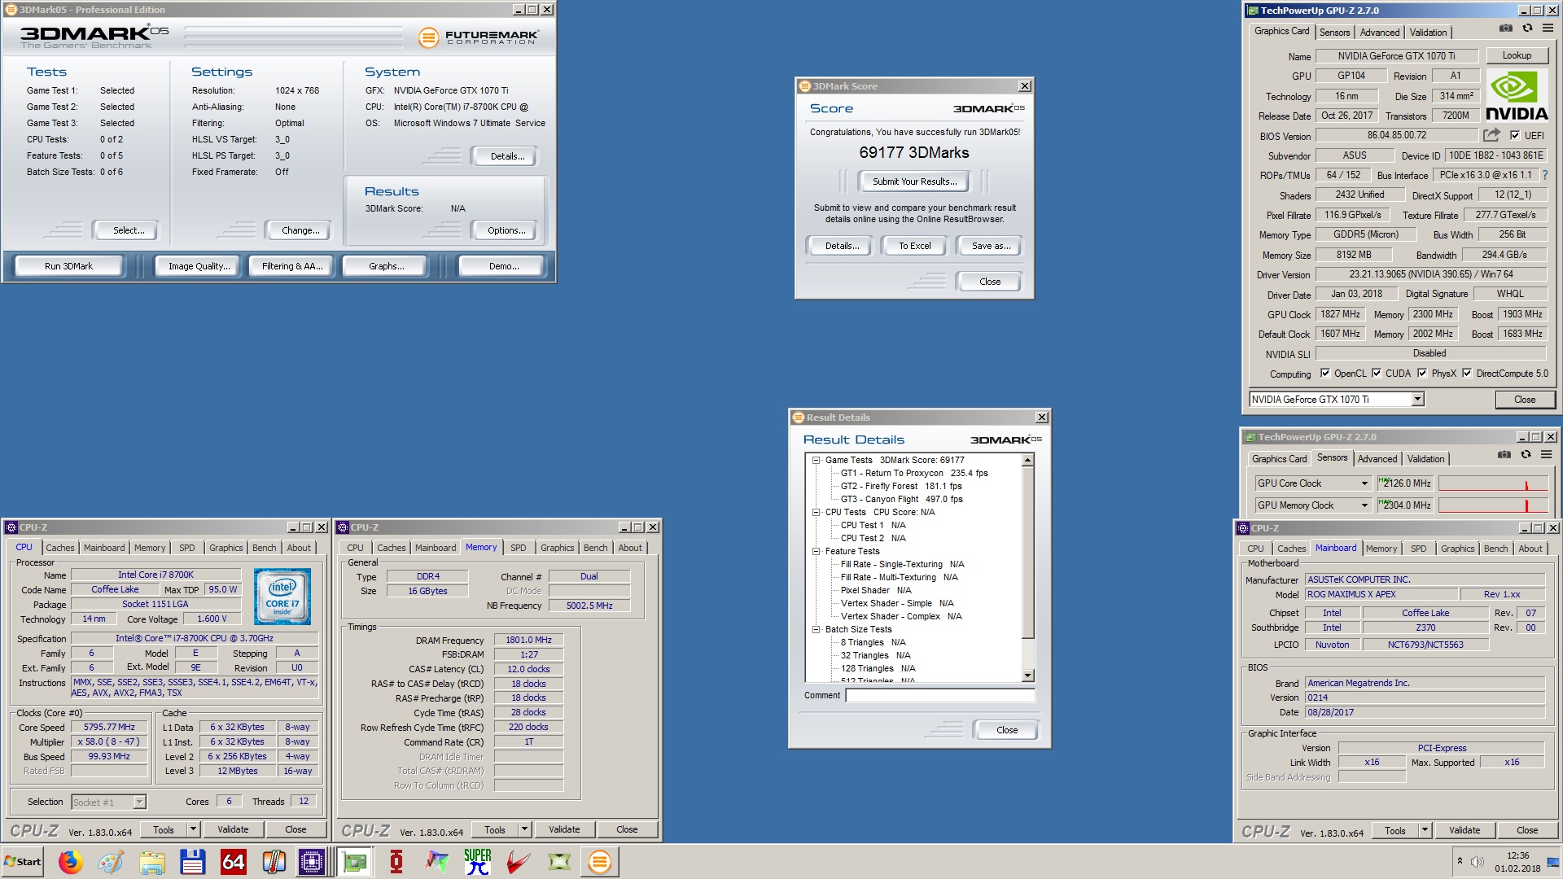The width and height of the screenshot is (1563, 879).
Task: Click the Bus Interface question mark icon
Action: (1544, 175)
